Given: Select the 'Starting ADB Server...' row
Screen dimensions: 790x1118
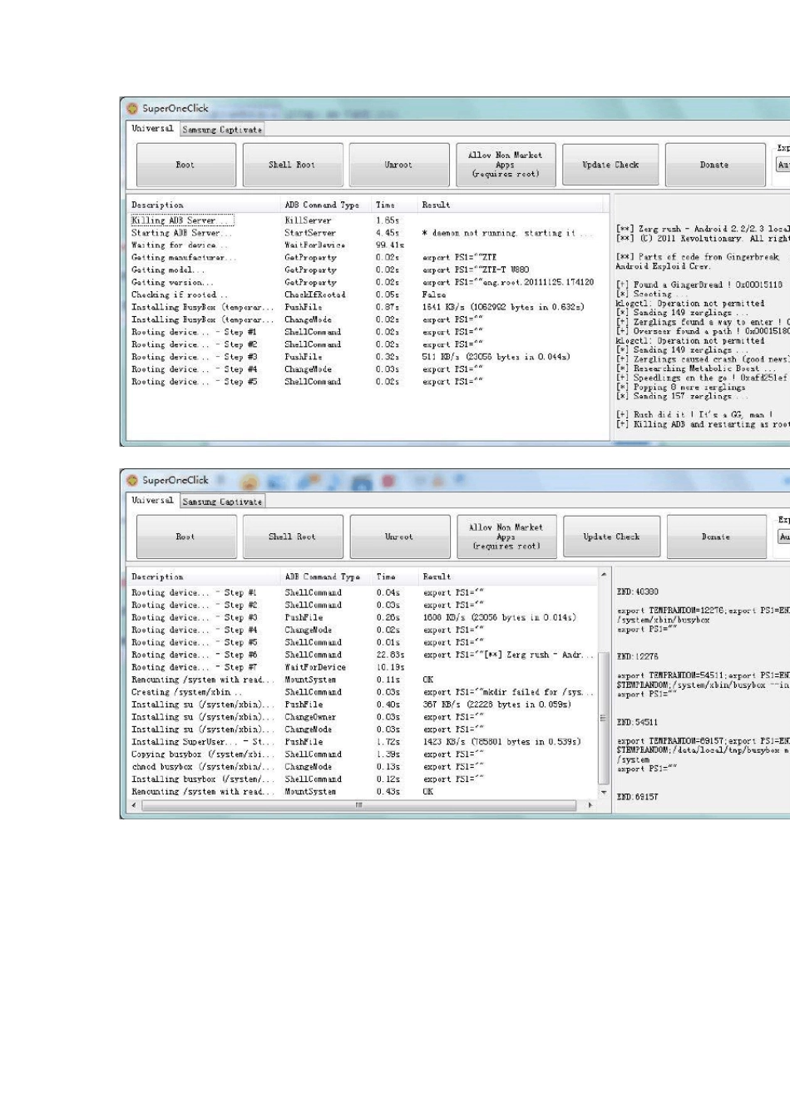Looking at the screenshot, I should point(366,233).
